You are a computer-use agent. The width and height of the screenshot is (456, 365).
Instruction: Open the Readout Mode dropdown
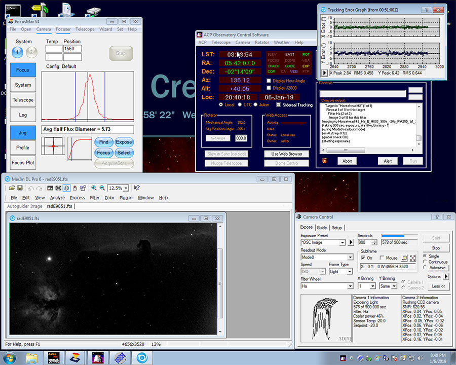click(350, 258)
